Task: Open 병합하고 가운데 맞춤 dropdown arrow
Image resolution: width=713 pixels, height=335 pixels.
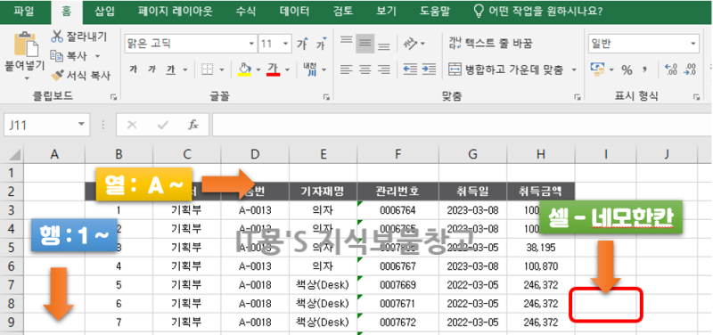Action: [574, 70]
